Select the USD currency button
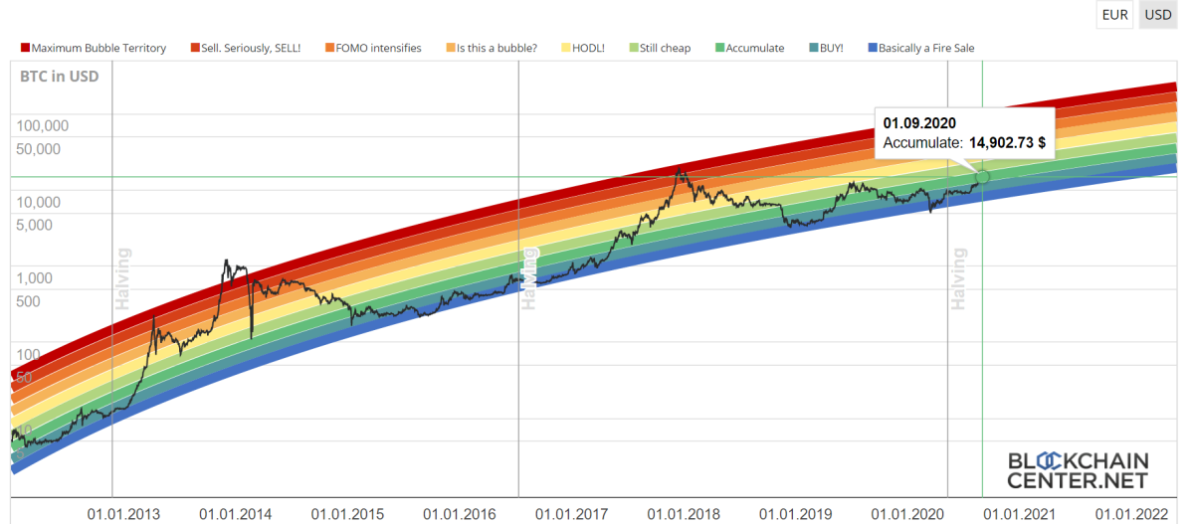Screen dimensions: 1194x524 [1157, 14]
